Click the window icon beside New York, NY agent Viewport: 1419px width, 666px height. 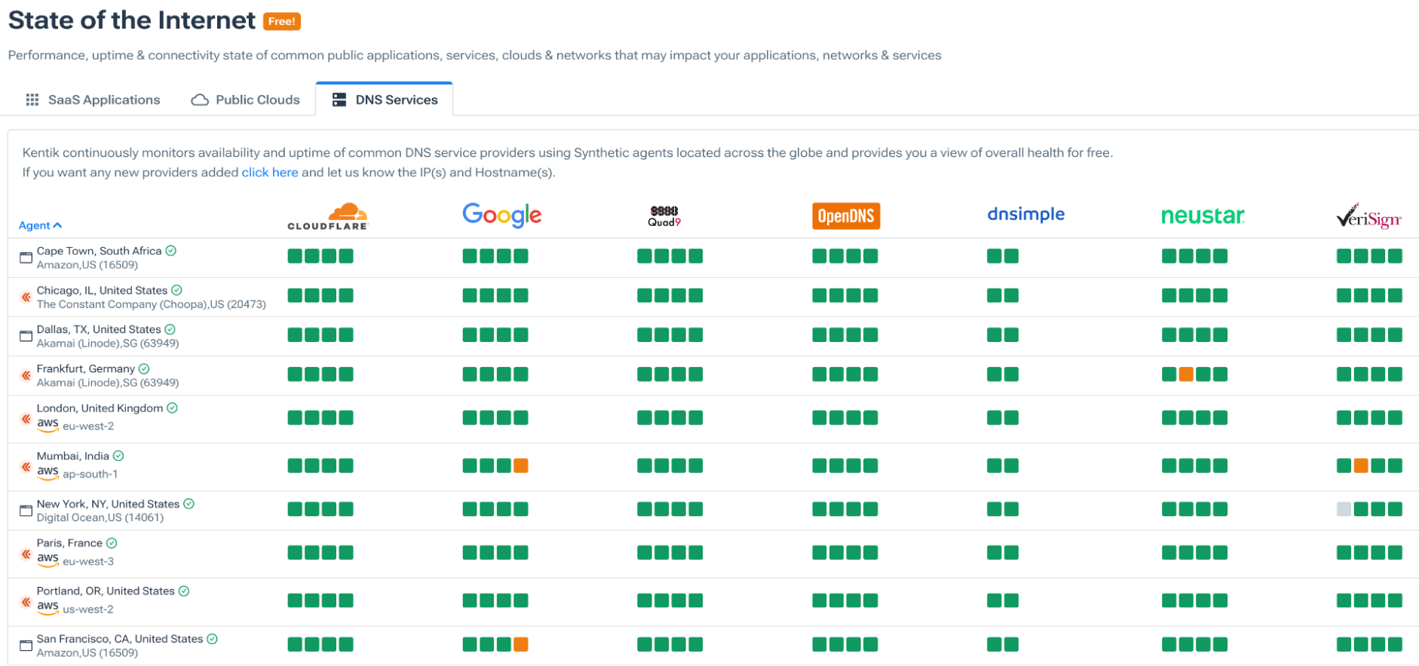tap(26, 511)
